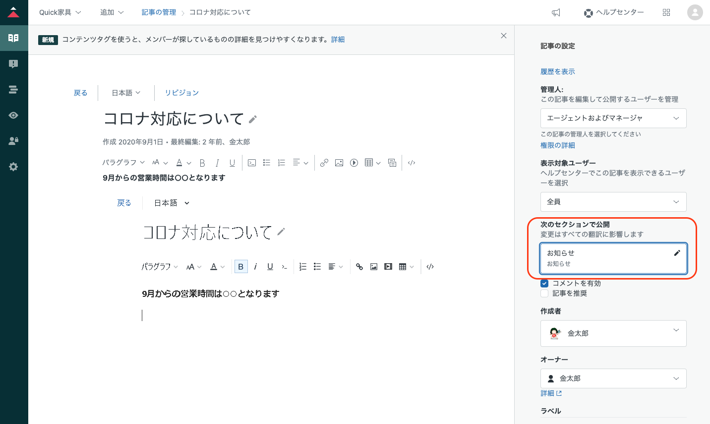Click the Zendesk Guide logo in the sidebar

(x=14, y=12)
